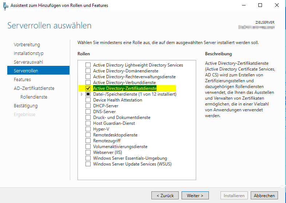Go to Bestätigung wizard step
The height and width of the screenshot is (203, 286).
[x=26, y=106]
